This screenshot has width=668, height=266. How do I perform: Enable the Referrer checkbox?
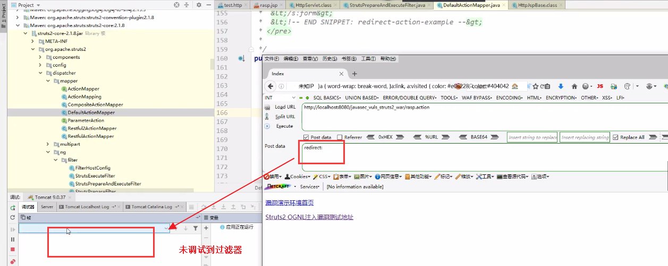coord(340,137)
